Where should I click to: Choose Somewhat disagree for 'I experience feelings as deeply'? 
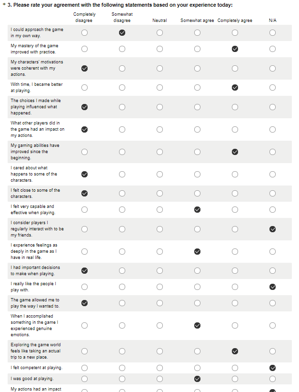click(122, 251)
